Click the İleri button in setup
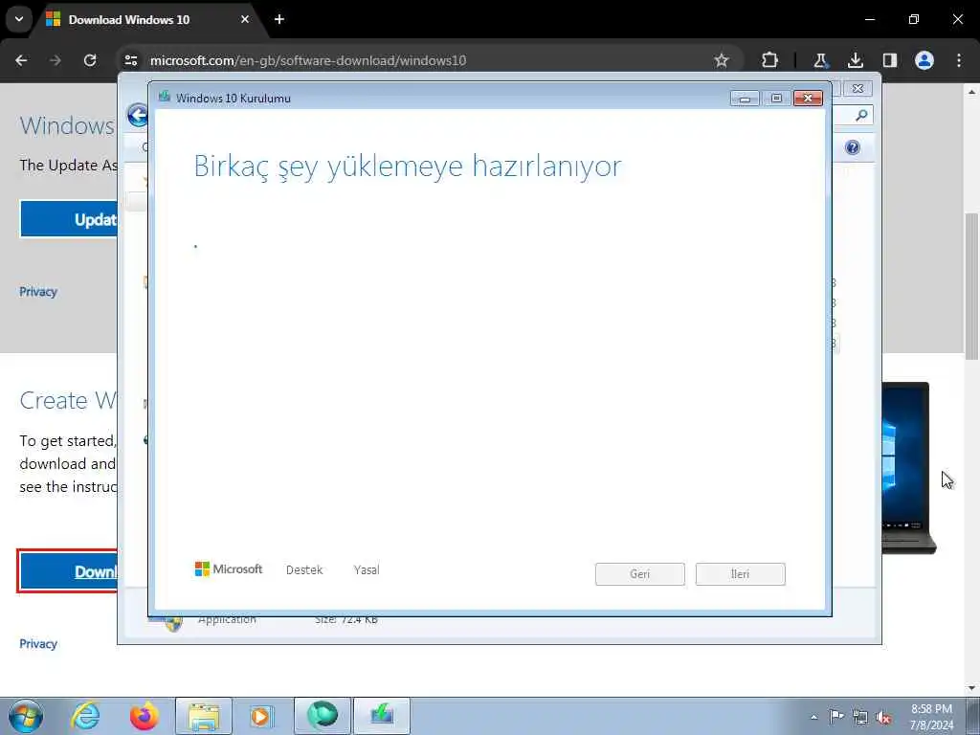 [740, 574]
